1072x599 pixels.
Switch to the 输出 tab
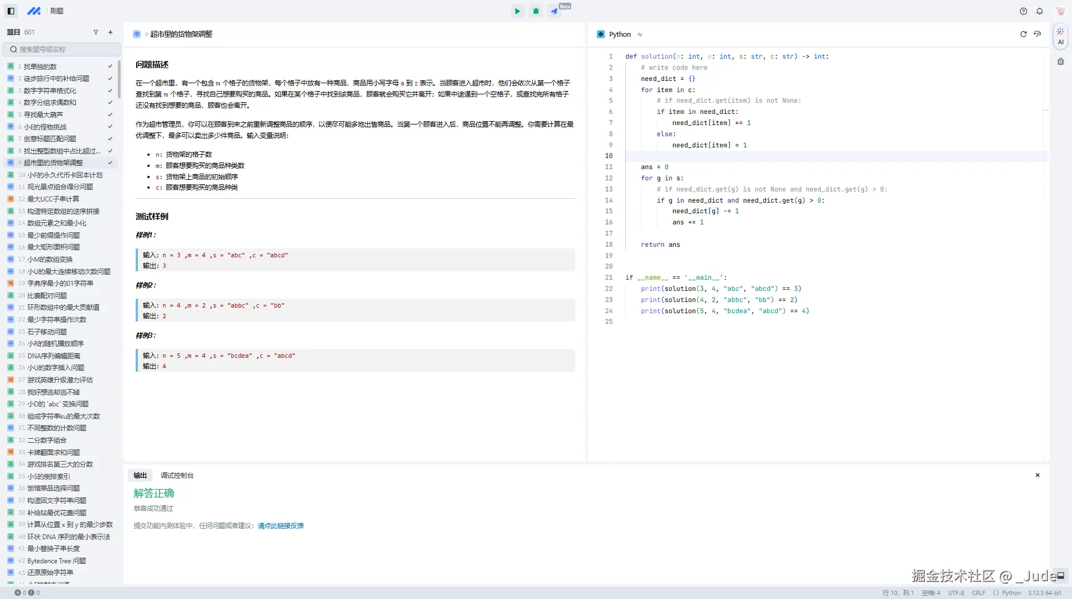point(140,476)
